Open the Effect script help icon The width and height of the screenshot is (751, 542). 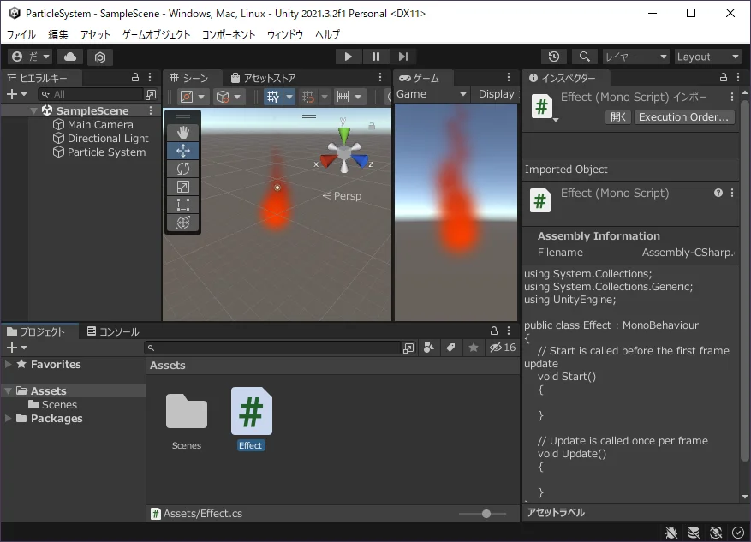click(x=718, y=193)
